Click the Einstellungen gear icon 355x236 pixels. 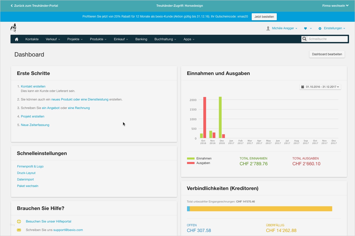click(320, 28)
